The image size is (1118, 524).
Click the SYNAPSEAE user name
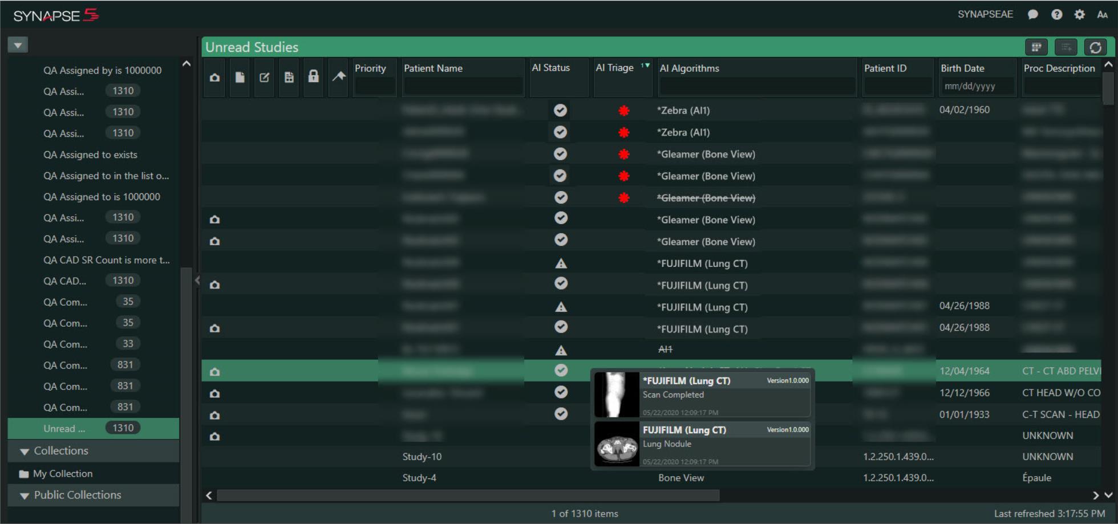985,14
